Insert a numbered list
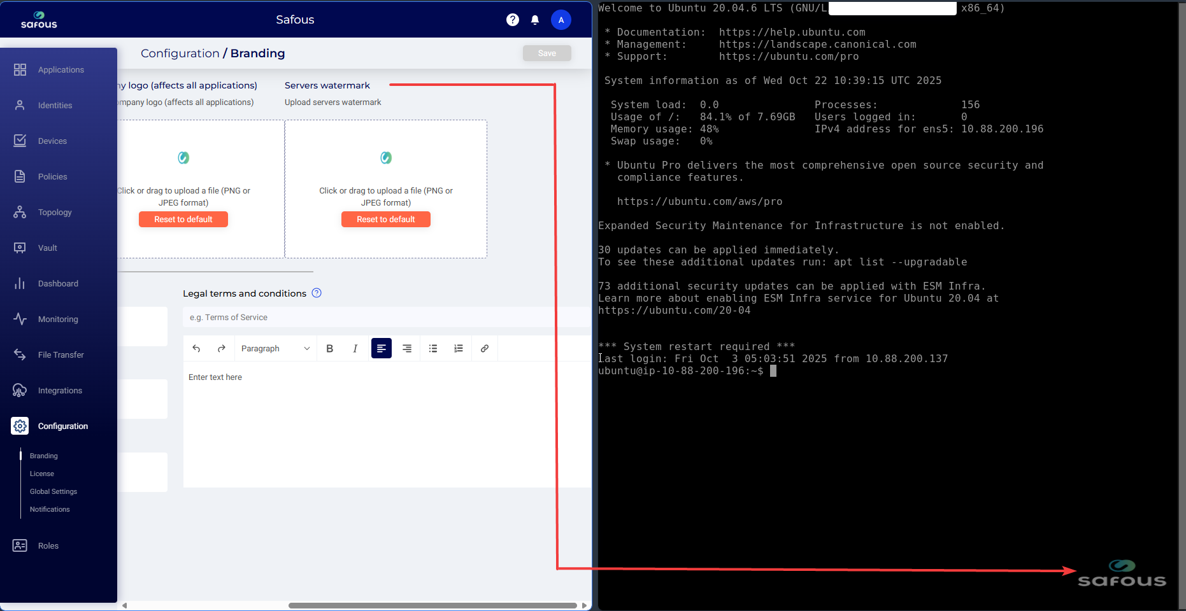The width and height of the screenshot is (1186, 611). [459, 349]
